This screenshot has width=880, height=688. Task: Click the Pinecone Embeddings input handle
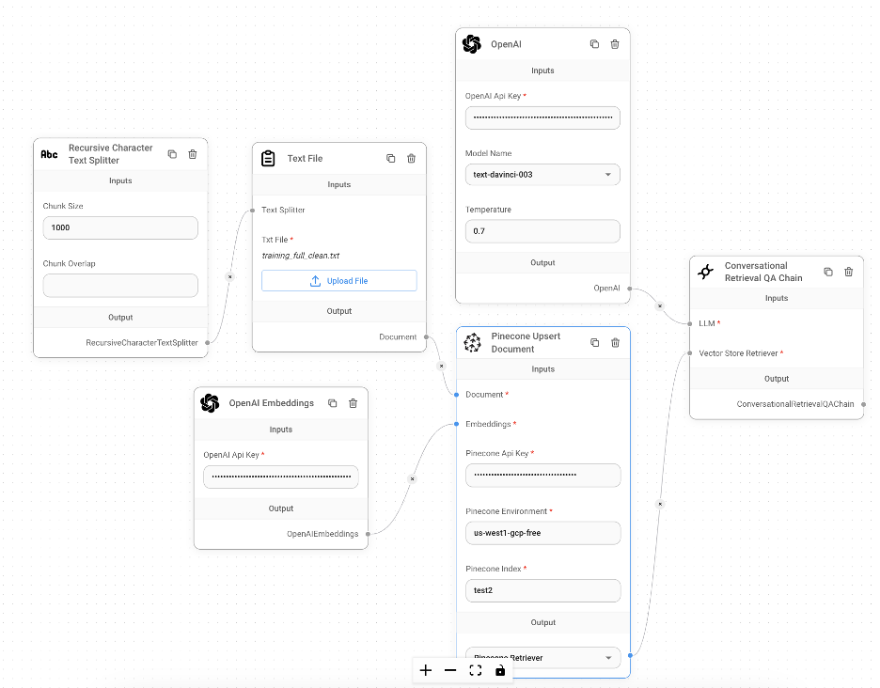click(x=456, y=424)
